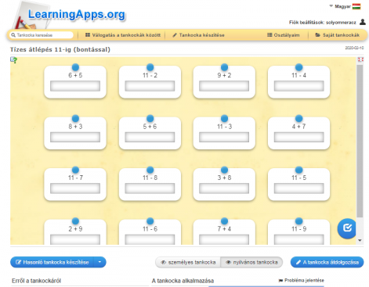Click the task help question icon

pos(13,60)
